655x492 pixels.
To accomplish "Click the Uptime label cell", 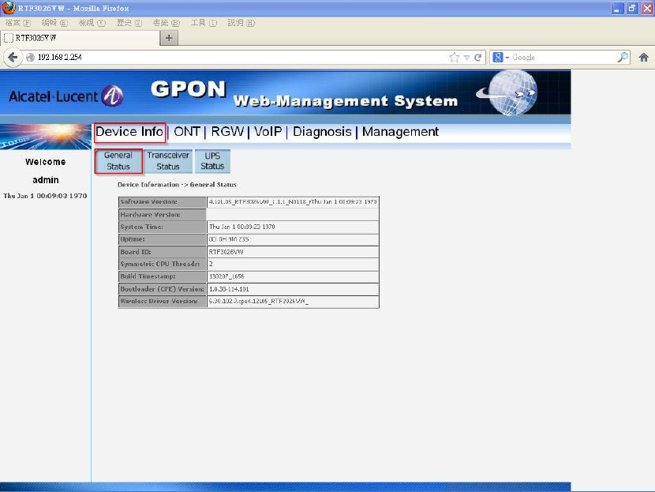I will 163,239.
